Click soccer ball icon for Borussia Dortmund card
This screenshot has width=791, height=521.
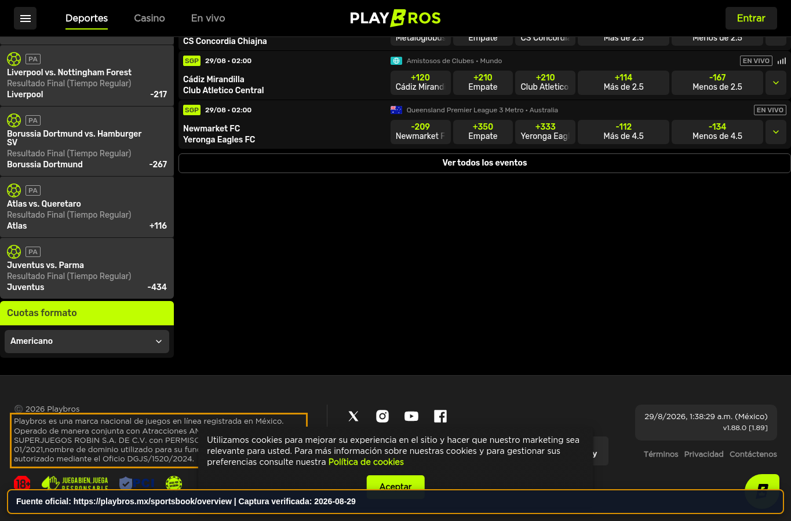tap(14, 120)
